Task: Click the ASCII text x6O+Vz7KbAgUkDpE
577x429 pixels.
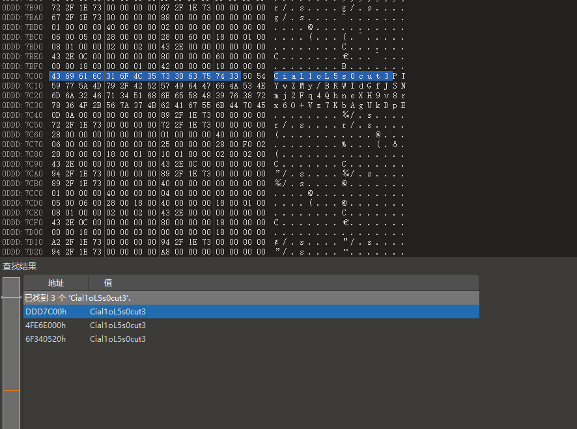Action: point(340,105)
